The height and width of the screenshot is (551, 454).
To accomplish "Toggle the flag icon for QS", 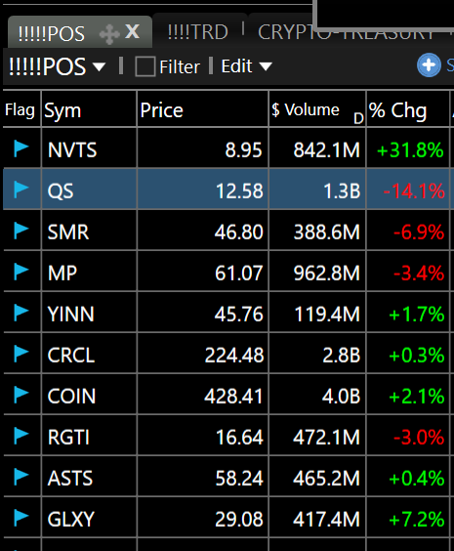I will tap(21, 190).
